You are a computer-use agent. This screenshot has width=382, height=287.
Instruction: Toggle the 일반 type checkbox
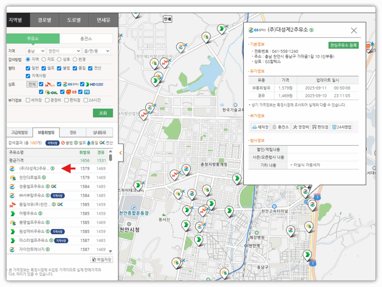click(28, 68)
